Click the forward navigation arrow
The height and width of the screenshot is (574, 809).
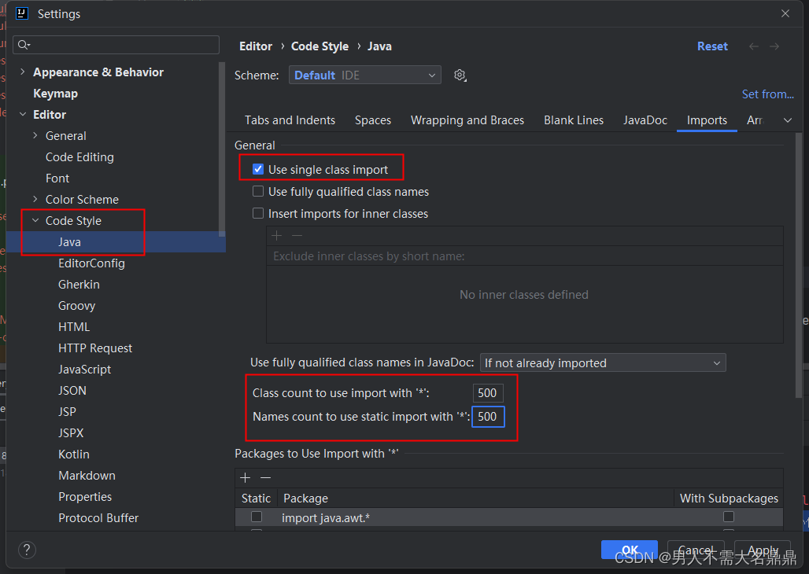point(774,46)
